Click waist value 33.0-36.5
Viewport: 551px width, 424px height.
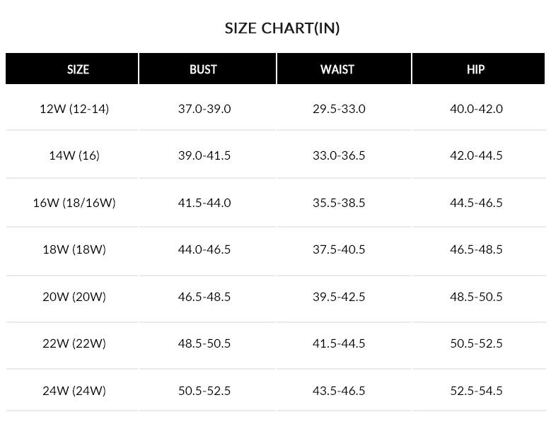click(x=339, y=155)
